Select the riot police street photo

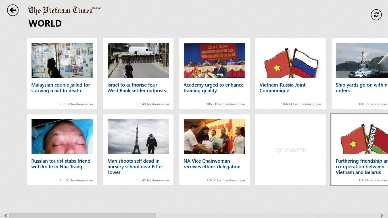[x=138, y=60]
